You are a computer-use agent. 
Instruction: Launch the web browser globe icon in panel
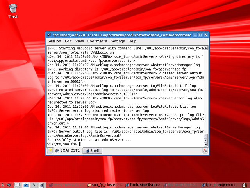[9, 185]
